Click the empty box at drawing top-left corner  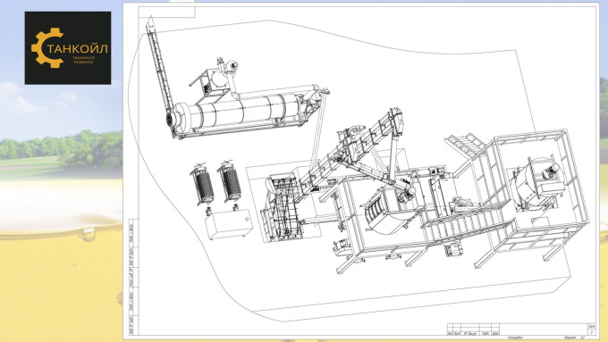(166, 12)
